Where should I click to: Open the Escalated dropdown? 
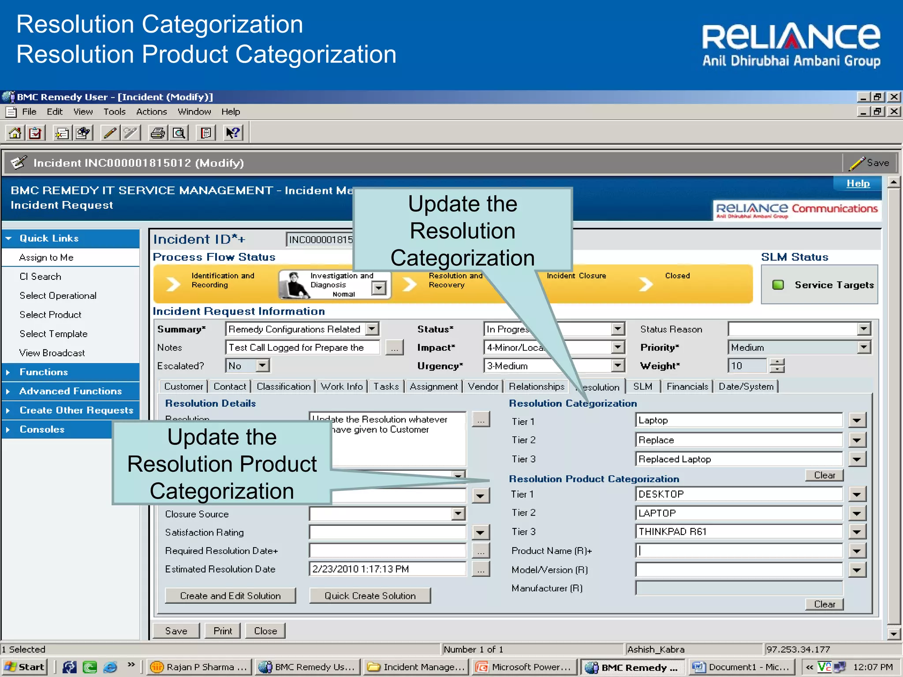point(262,366)
